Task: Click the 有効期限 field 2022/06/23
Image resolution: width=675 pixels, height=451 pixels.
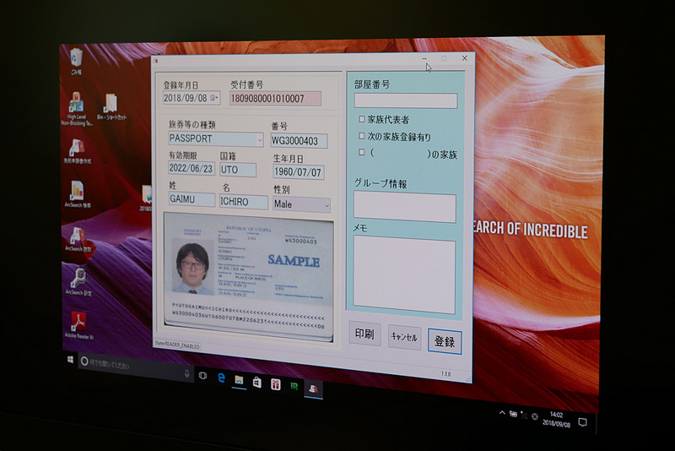Action: tap(192, 168)
